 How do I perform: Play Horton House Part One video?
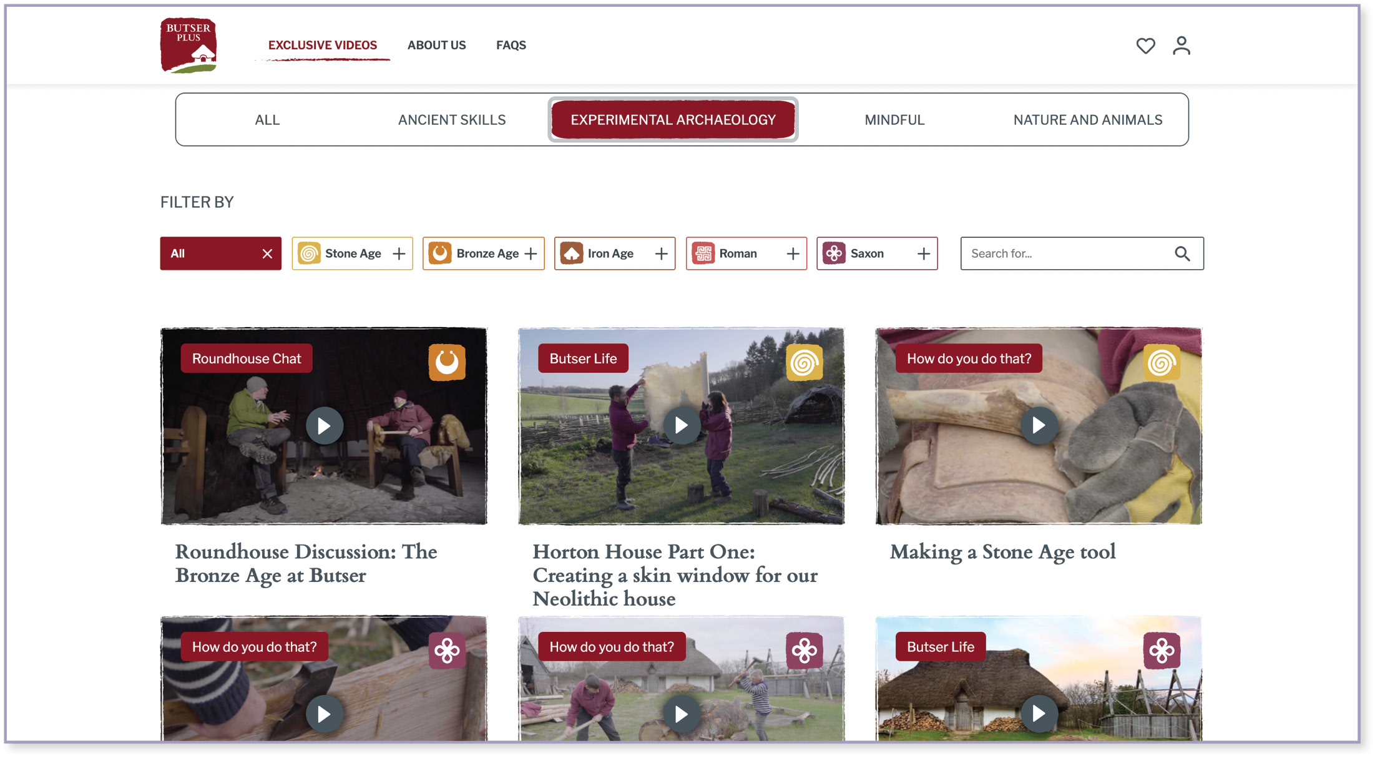pyautogui.click(x=682, y=426)
